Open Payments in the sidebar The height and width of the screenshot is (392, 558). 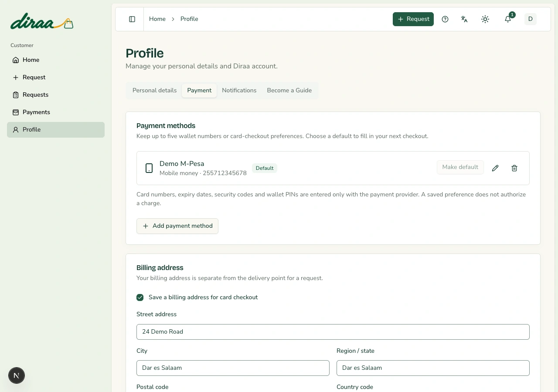pyautogui.click(x=56, y=112)
